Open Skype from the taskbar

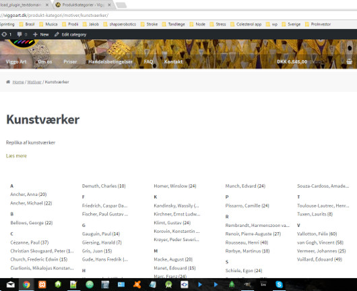[x=279, y=285]
